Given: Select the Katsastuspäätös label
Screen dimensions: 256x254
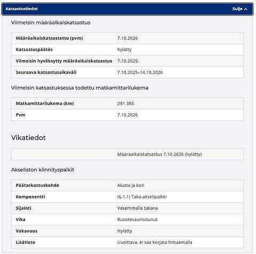Looking at the screenshot, I should coord(34,50).
